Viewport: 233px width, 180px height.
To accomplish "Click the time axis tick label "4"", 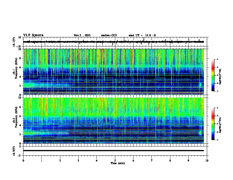I will [97, 161].
